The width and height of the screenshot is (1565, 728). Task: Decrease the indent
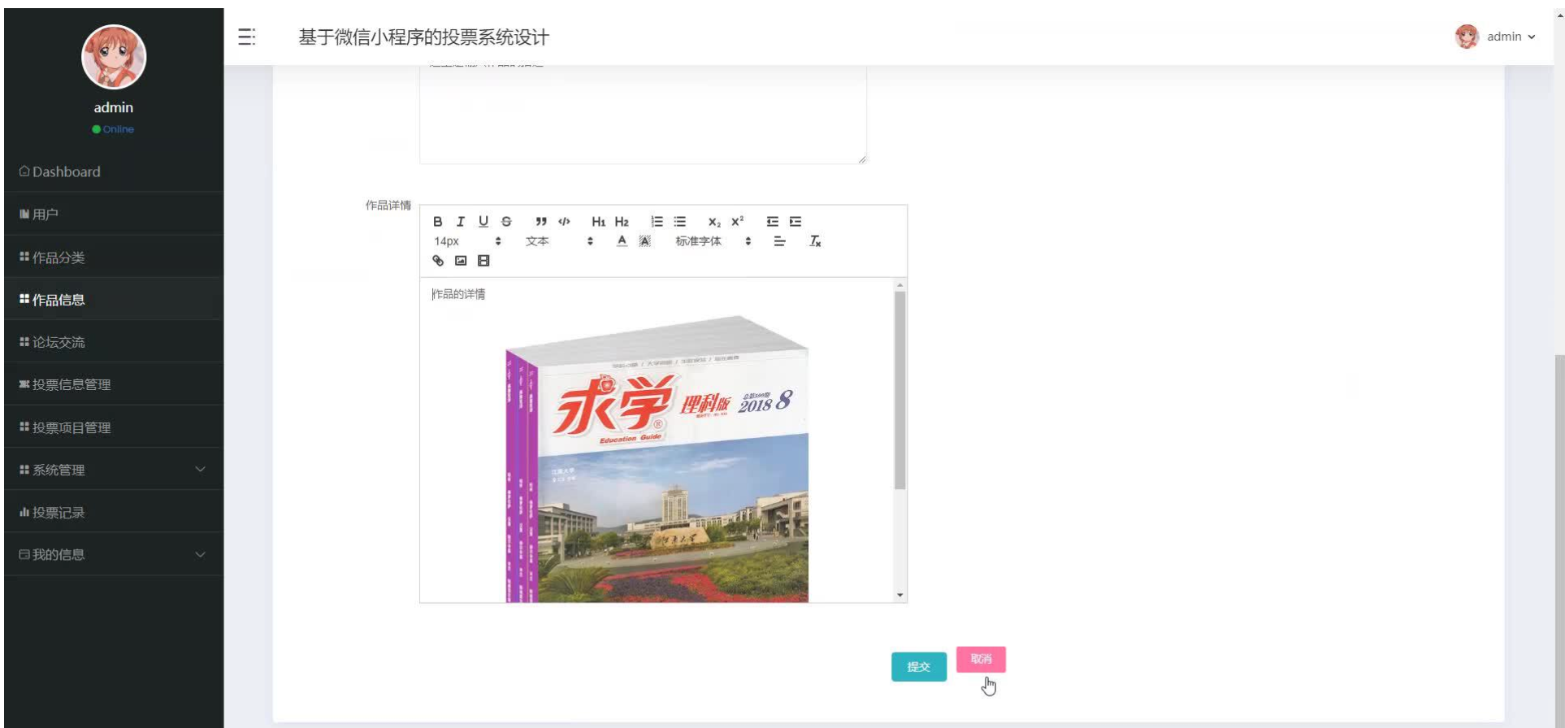(772, 222)
